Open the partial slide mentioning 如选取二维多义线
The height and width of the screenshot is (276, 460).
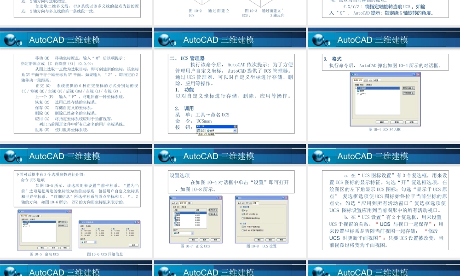click(76, 12)
